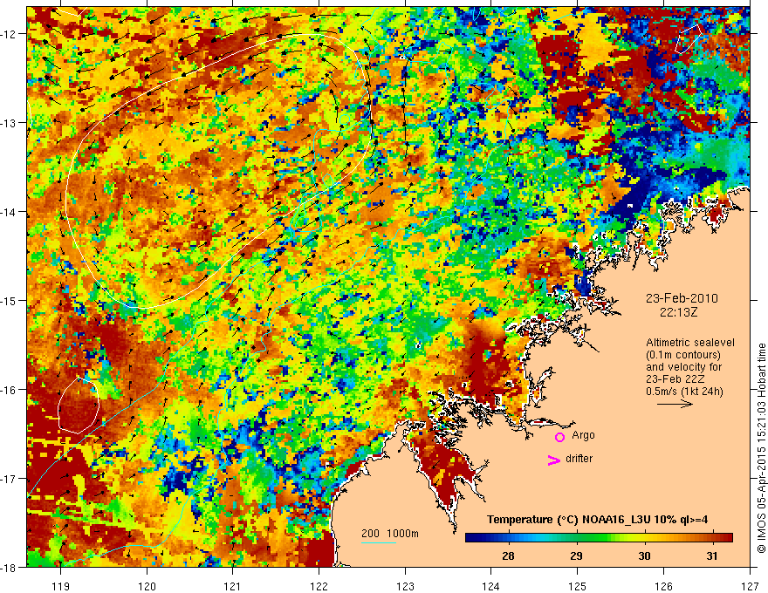
Task: Click latitude axis label -18
Action: click(x=10, y=567)
